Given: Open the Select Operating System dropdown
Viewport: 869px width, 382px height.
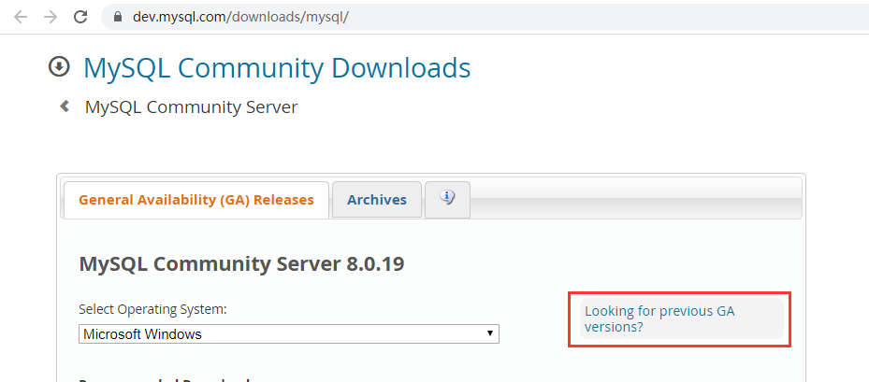Looking at the screenshot, I should pos(289,333).
